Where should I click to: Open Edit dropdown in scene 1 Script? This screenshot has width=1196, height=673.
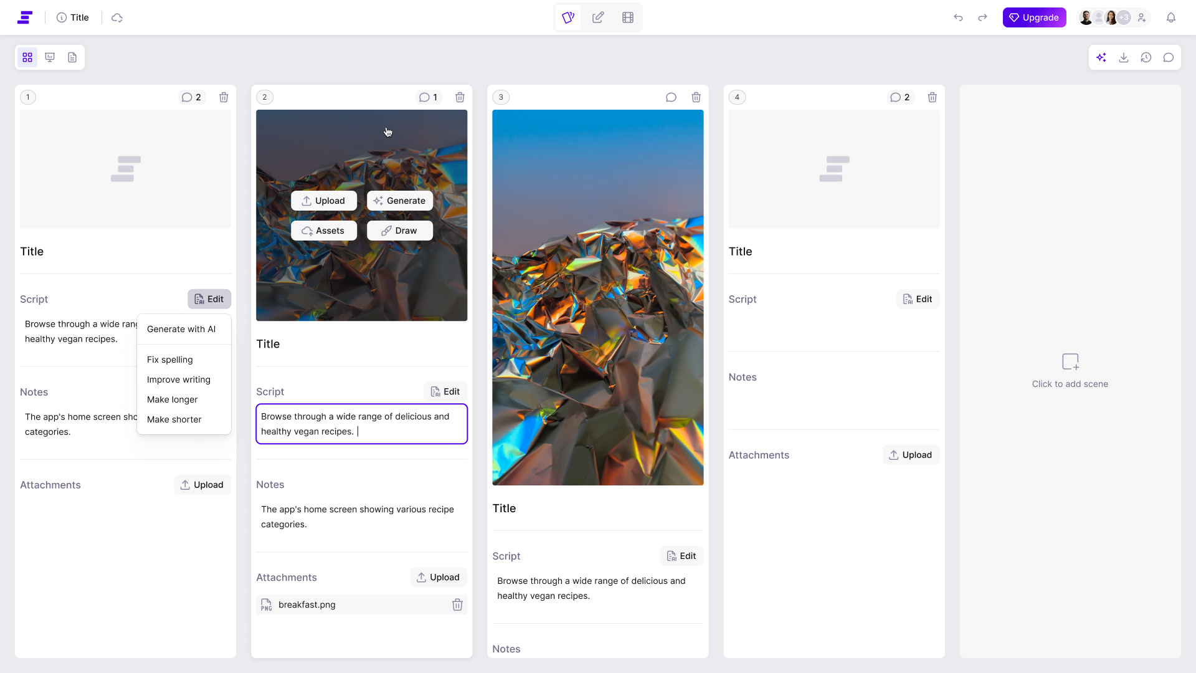pyautogui.click(x=209, y=299)
